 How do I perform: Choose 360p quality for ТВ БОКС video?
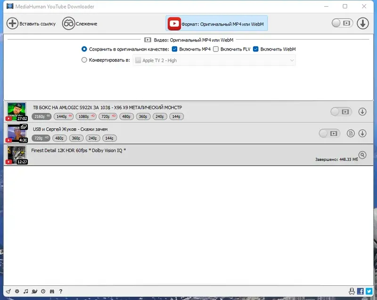[143, 117]
